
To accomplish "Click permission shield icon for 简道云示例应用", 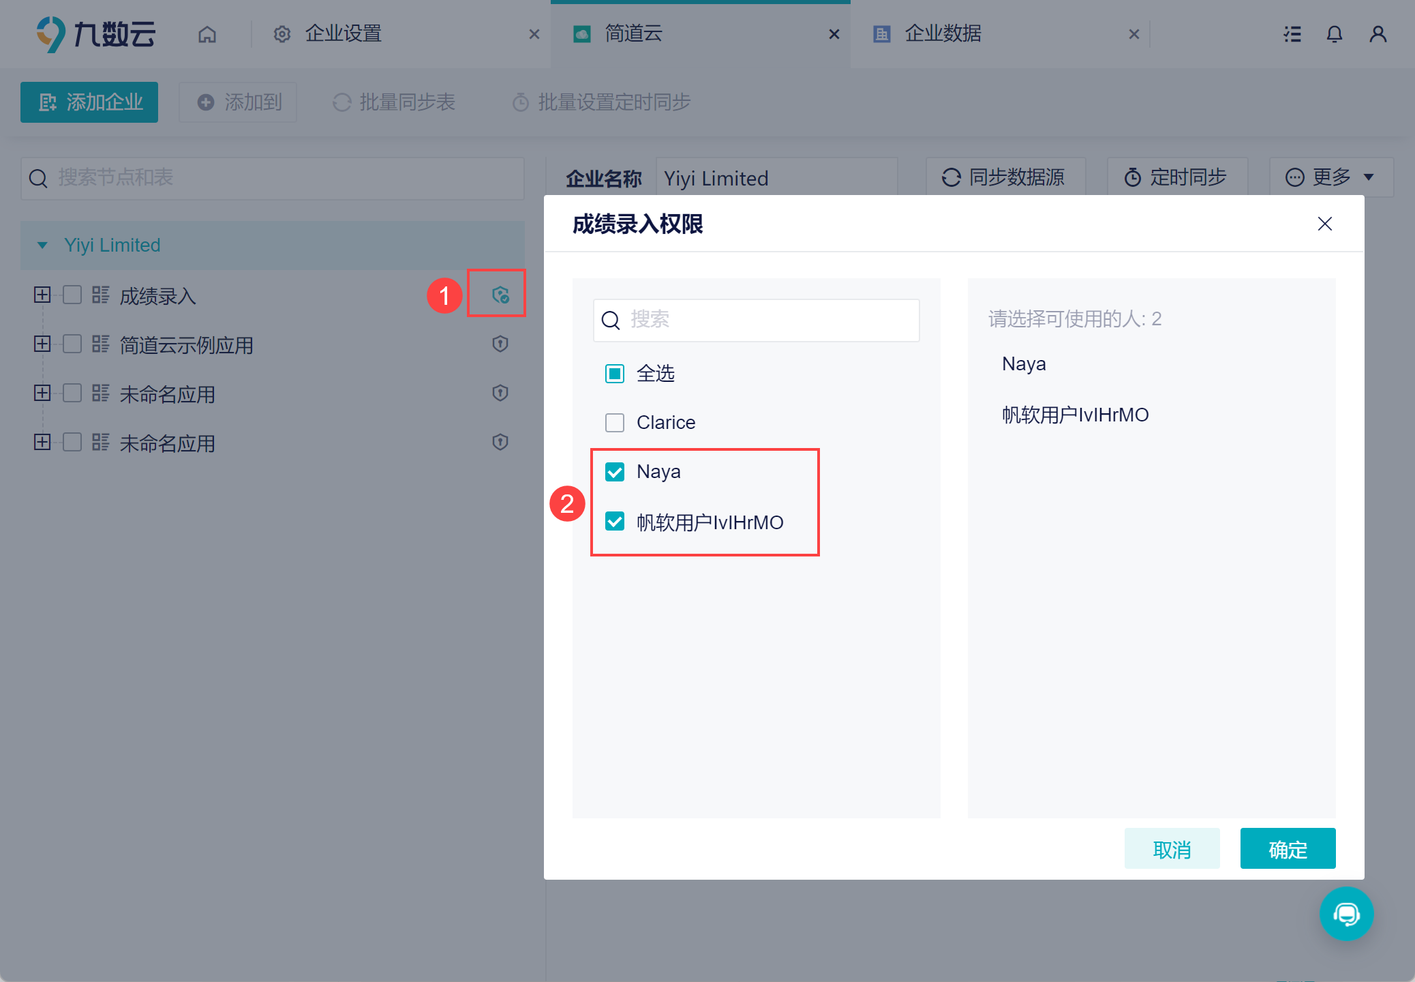I will pyautogui.click(x=500, y=344).
